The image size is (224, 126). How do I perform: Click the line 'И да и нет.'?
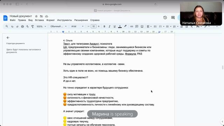pyautogui.click(x=69, y=81)
